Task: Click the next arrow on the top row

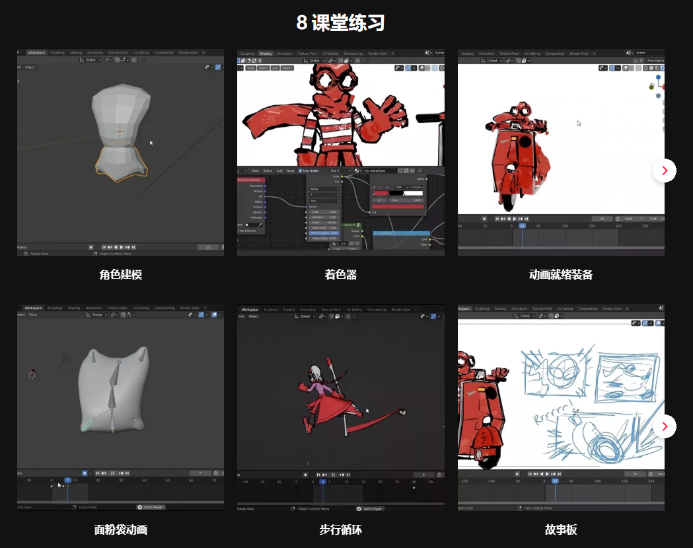Action: [x=665, y=171]
